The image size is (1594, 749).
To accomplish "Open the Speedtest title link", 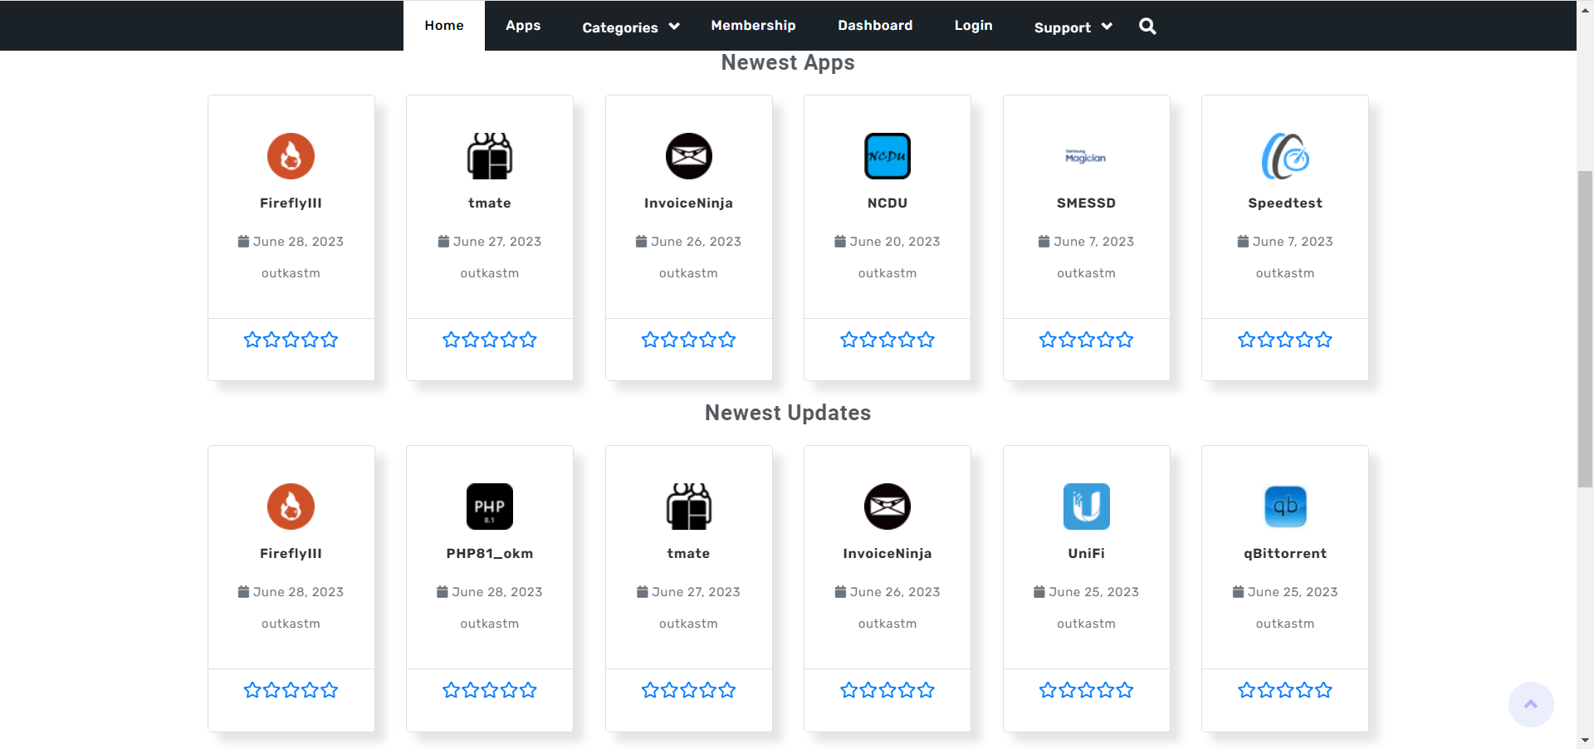I will [x=1285, y=203].
